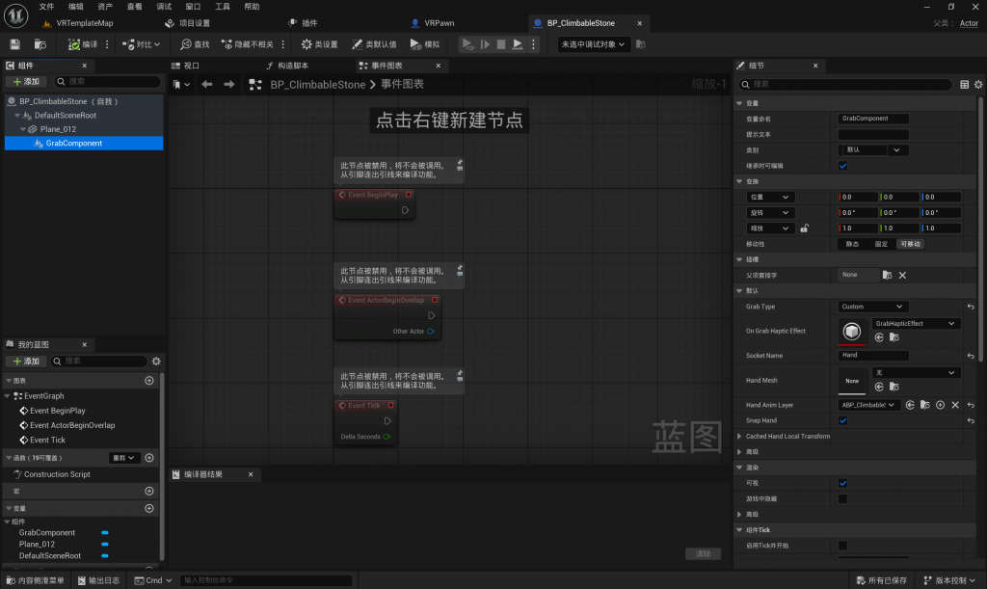Open 类设置 (Class Settings)

pyautogui.click(x=319, y=44)
